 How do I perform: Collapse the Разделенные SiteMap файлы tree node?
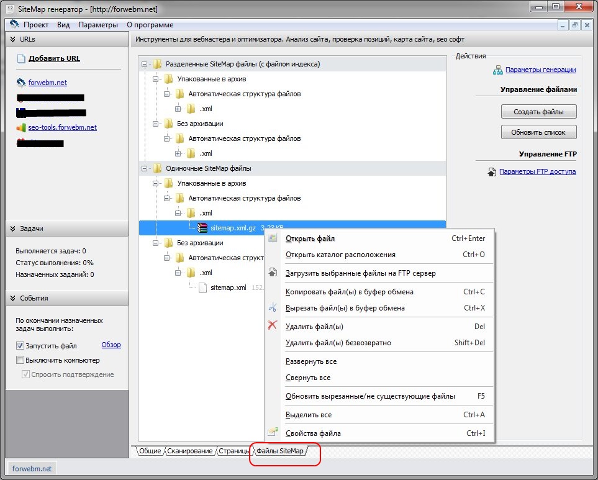tap(145, 64)
